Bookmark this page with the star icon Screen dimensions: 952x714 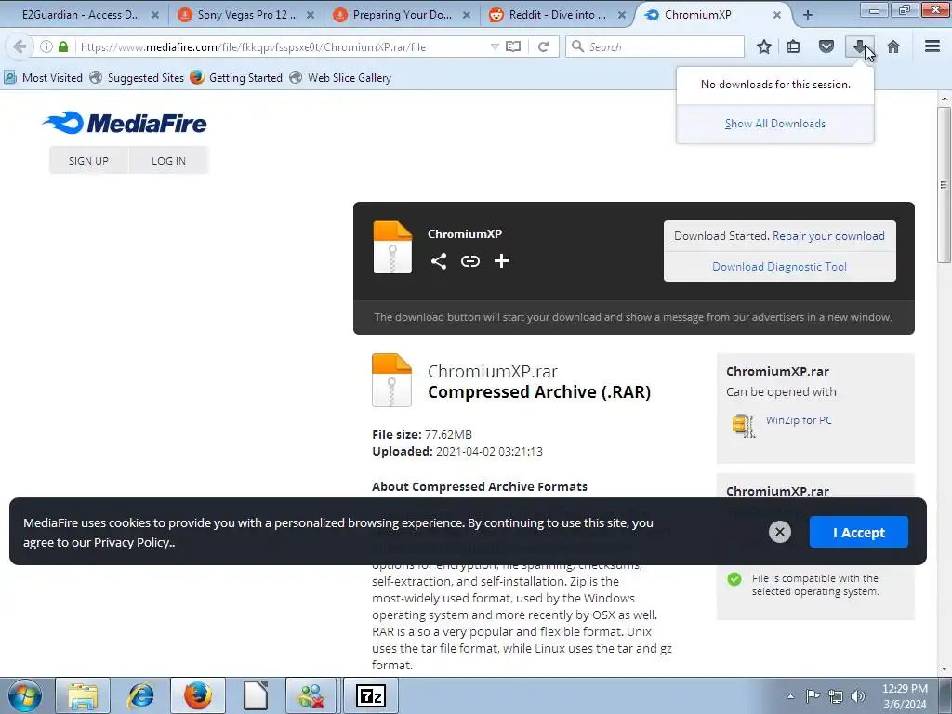(x=764, y=46)
